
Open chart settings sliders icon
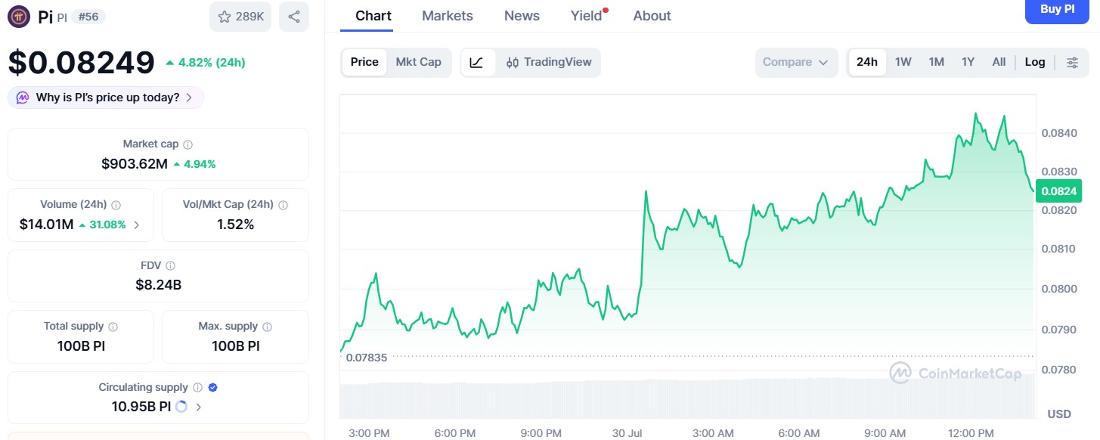pos(1072,62)
